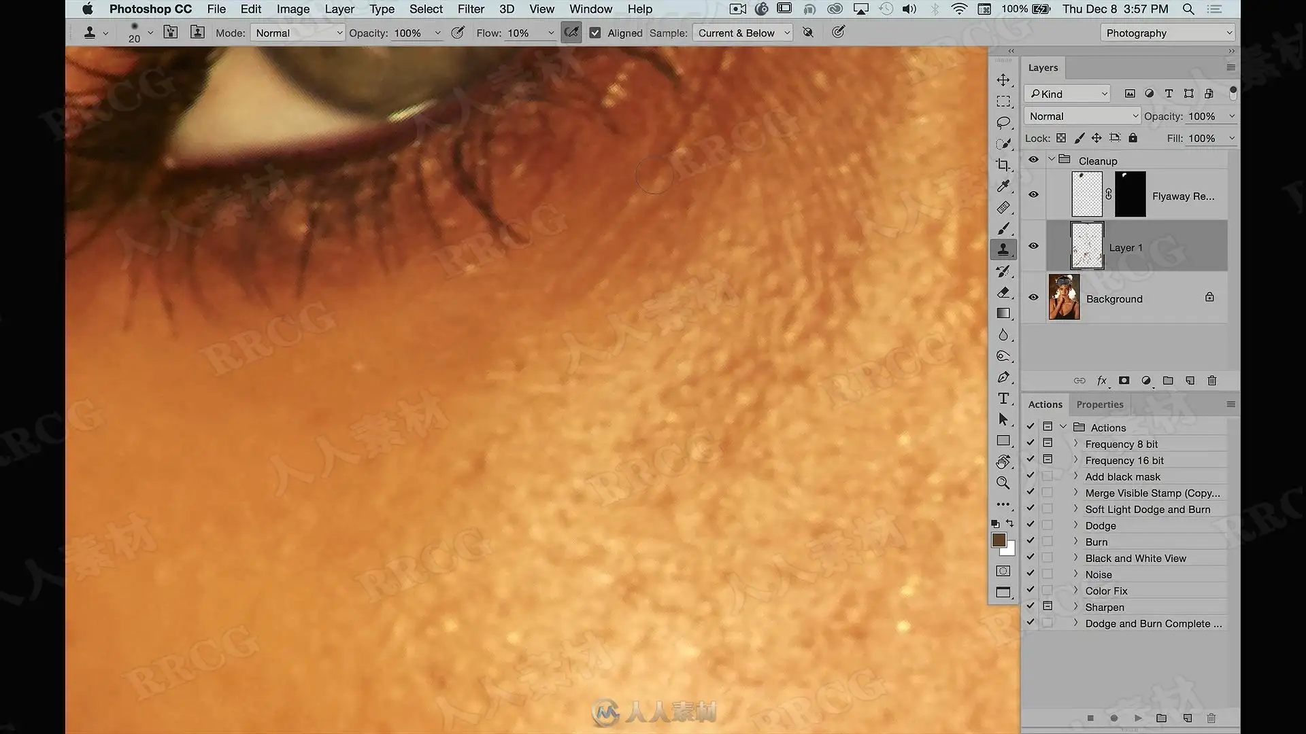Select the Brush tool

pos(1003,229)
